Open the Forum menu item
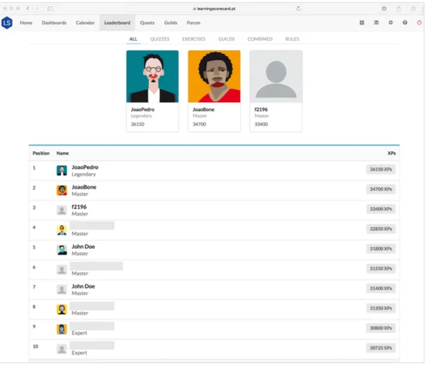The width and height of the screenshot is (425, 366). tap(194, 23)
